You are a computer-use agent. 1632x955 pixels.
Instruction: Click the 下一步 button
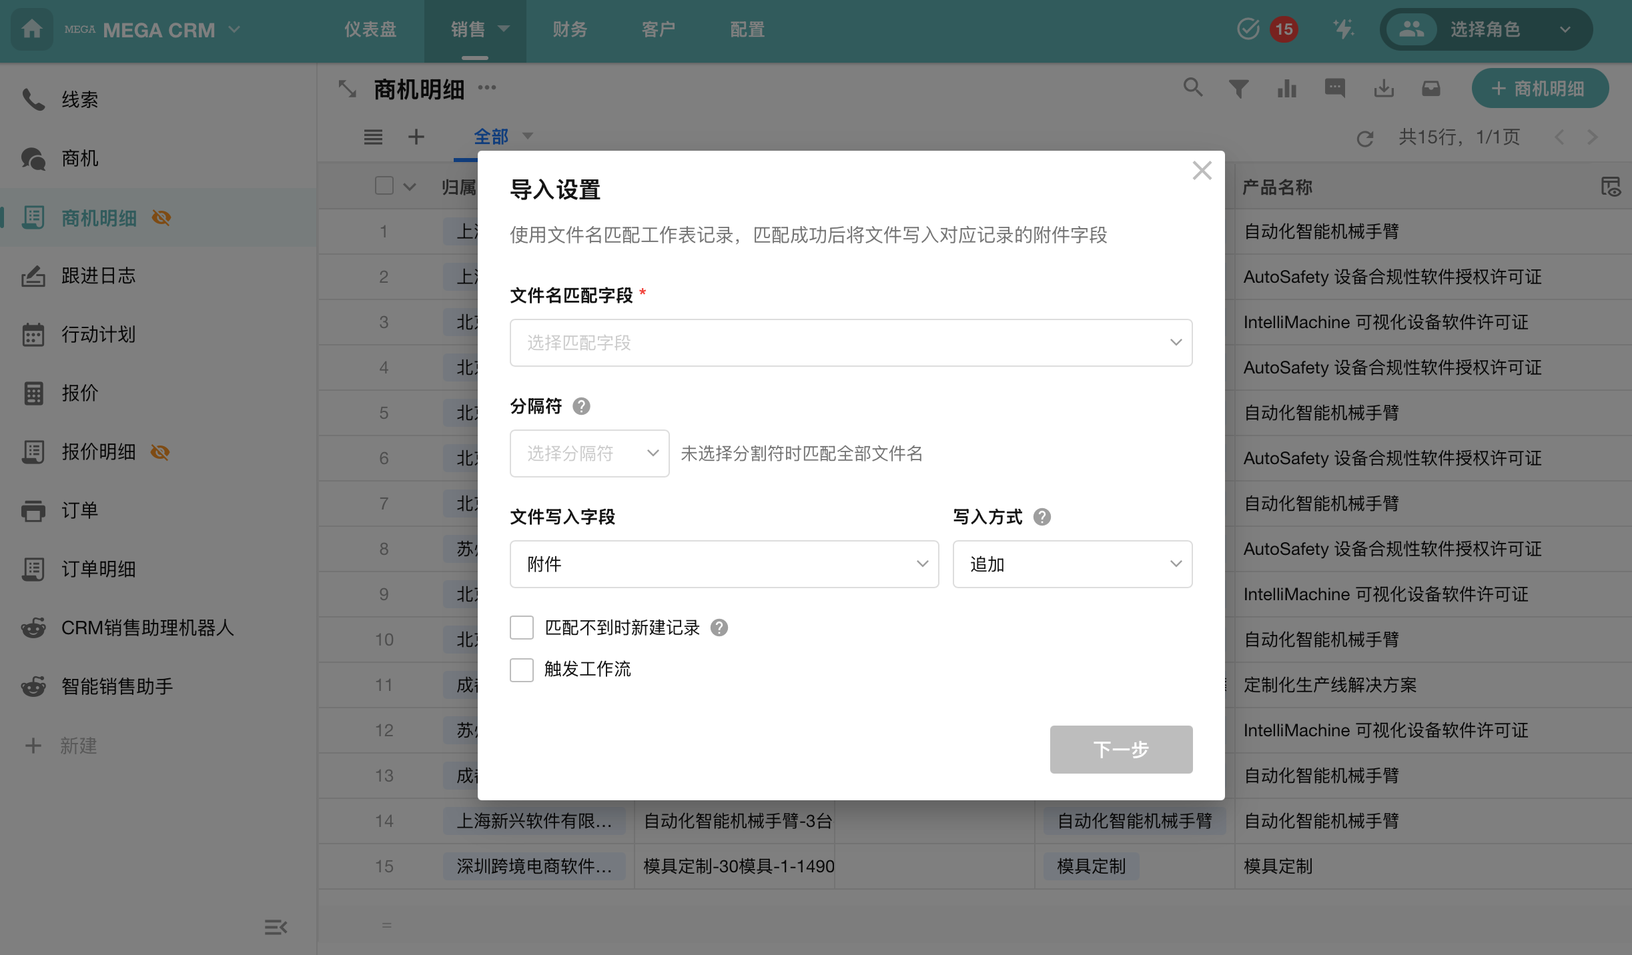(1121, 750)
